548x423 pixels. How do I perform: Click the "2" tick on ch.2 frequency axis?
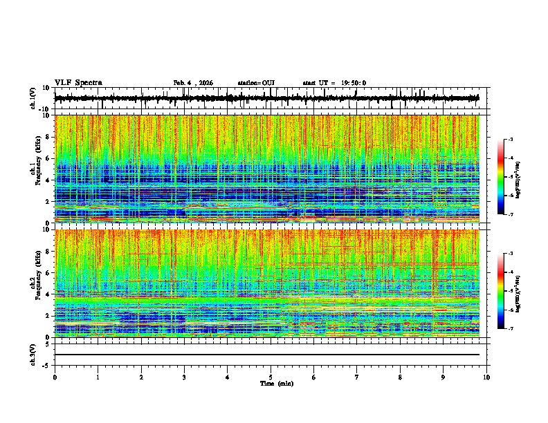48,316
